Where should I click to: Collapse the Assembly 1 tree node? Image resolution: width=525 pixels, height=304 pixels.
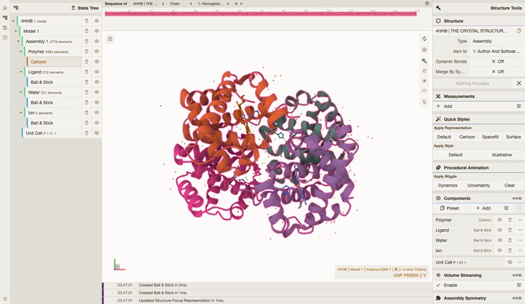tap(18, 42)
